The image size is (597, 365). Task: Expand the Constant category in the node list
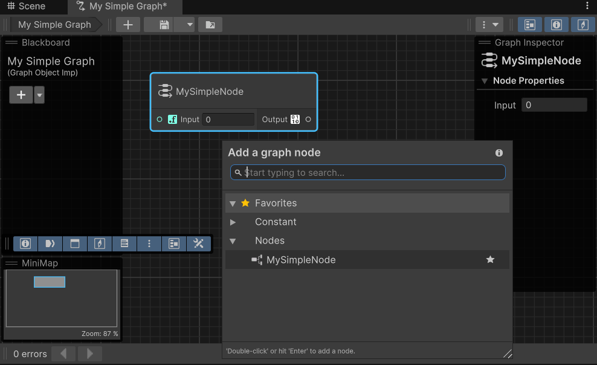pos(233,222)
